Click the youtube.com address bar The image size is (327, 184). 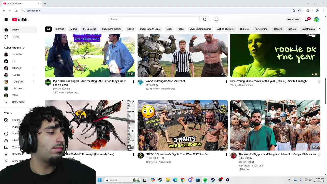pyautogui.click(x=156, y=11)
